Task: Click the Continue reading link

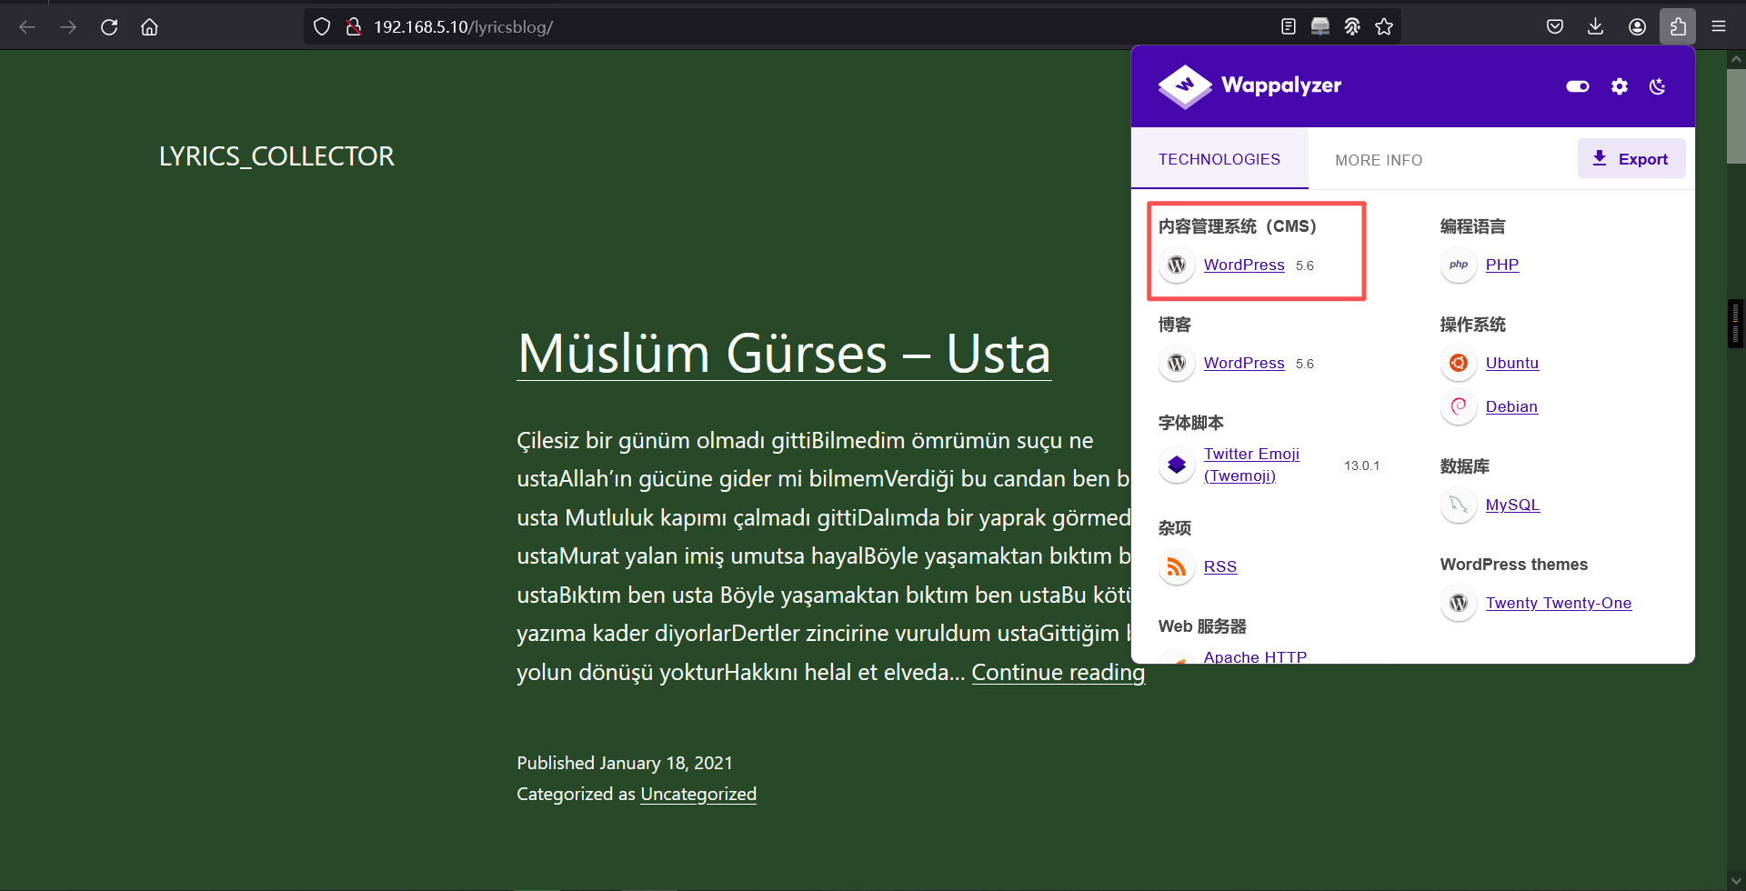Action: coord(1059,672)
